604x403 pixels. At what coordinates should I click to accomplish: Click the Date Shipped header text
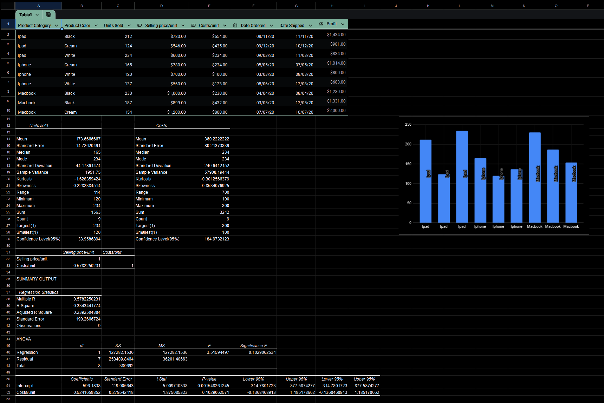(292, 26)
